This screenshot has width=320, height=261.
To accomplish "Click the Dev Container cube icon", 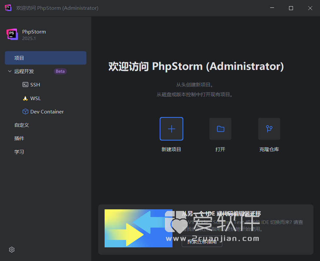I will point(25,111).
